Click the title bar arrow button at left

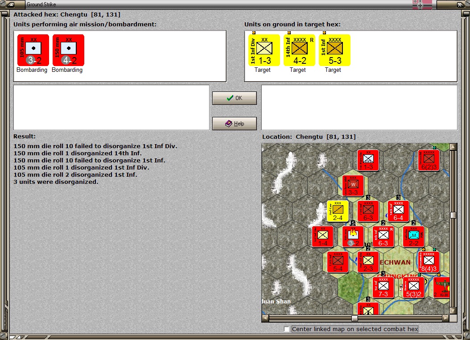[11, 4]
